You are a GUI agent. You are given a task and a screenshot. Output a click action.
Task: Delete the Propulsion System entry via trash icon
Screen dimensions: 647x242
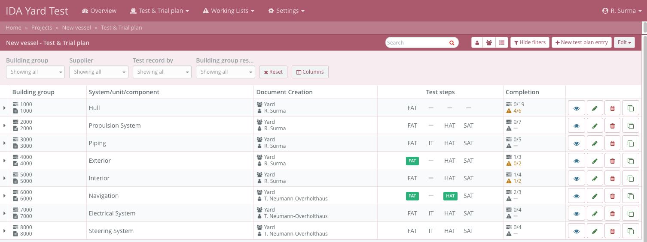pyautogui.click(x=613, y=125)
